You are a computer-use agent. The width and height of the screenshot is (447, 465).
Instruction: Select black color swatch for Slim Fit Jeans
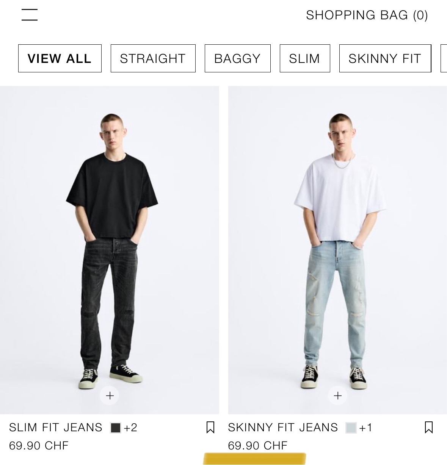point(115,428)
